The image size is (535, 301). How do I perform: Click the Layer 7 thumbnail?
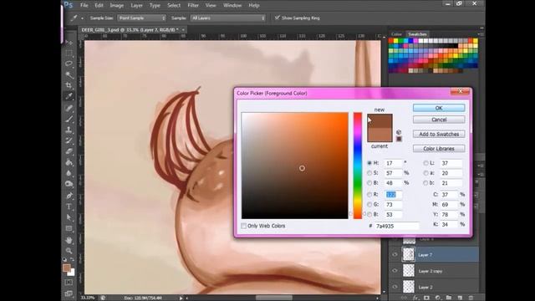coord(409,254)
